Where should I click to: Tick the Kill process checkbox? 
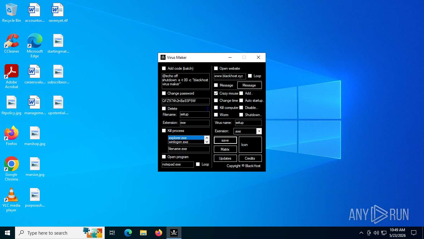click(164, 131)
